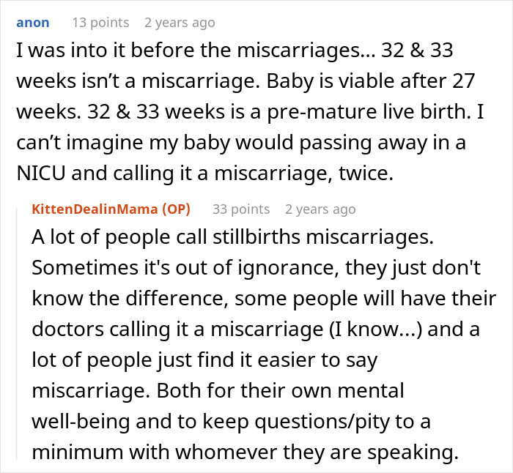The height and width of the screenshot is (473, 513).
Task: Click the "2 years ago" timestamp beside 13 points
Action: [180, 23]
